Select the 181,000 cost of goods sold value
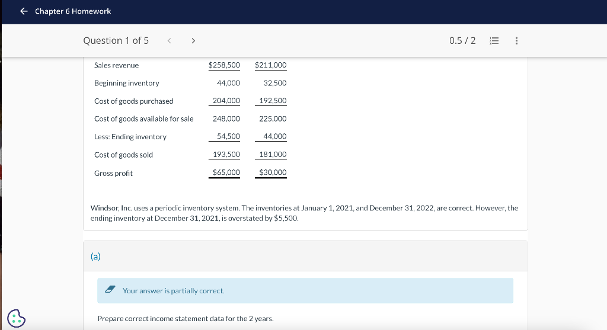607x330 pixels. click(x=273, y=155)
